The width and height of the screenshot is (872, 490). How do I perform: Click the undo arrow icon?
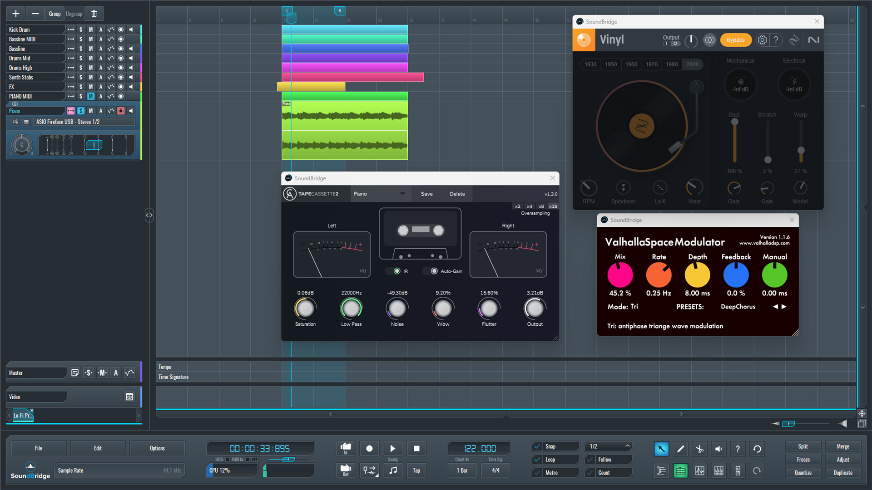click(757, 449)
